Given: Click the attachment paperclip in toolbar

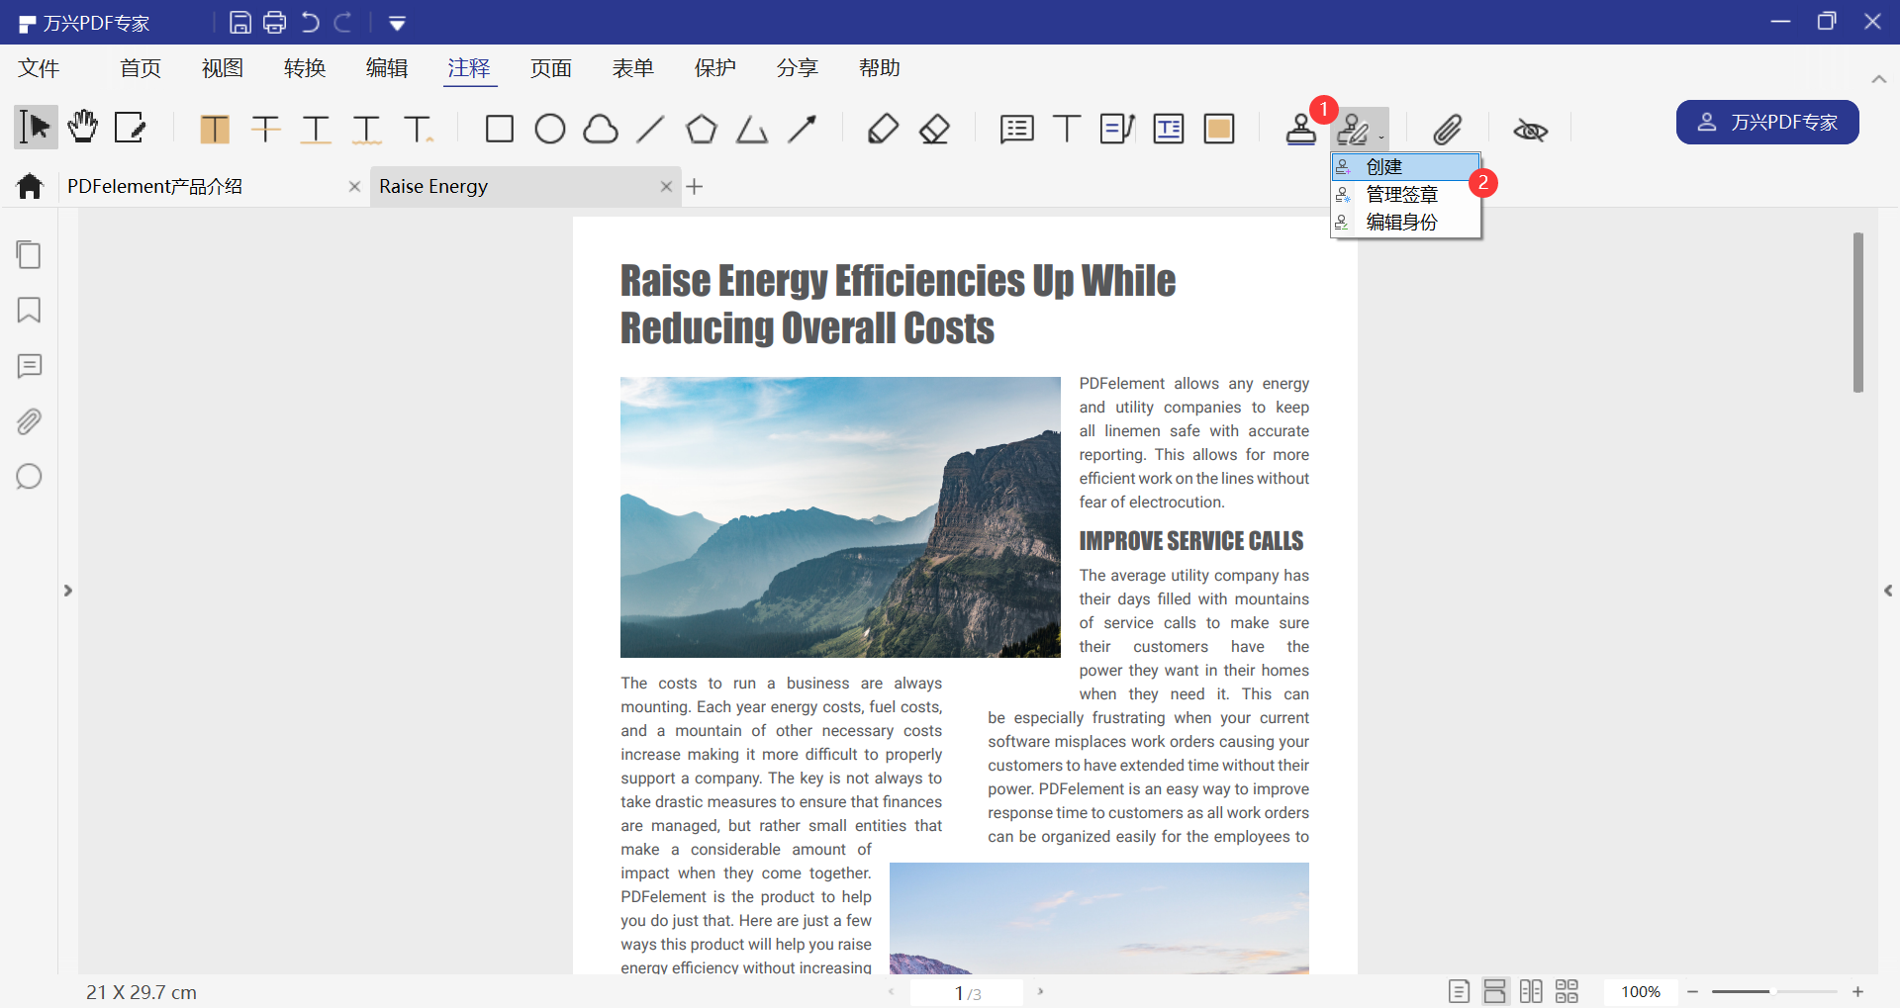Looking at the screenshot, I should (x=1447, y=129).
